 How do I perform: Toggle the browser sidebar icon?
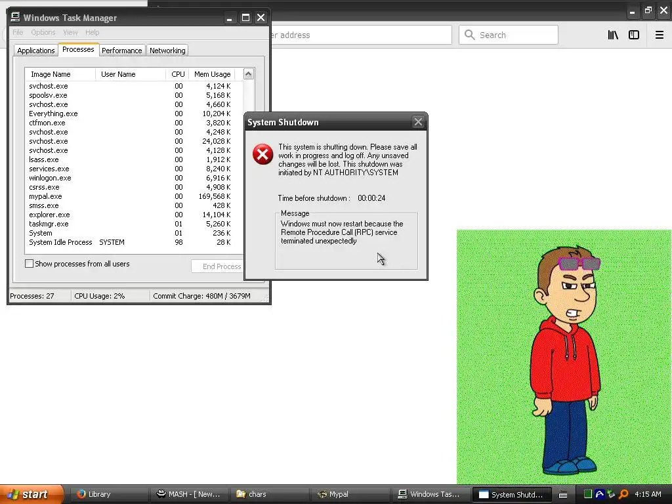pos(634,35)
